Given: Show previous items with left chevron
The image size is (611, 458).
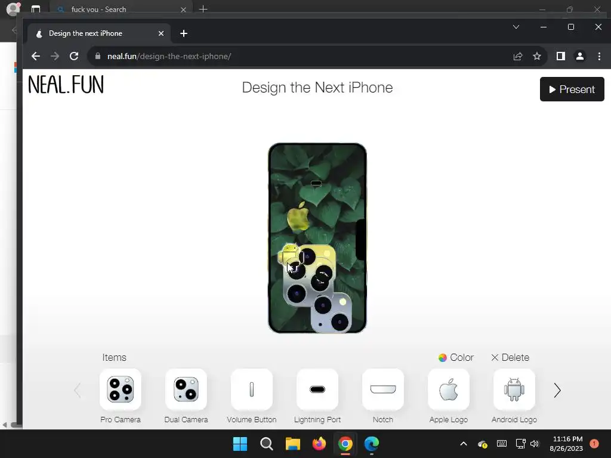Looking at the screenshot, I should (x=78, y=390).
